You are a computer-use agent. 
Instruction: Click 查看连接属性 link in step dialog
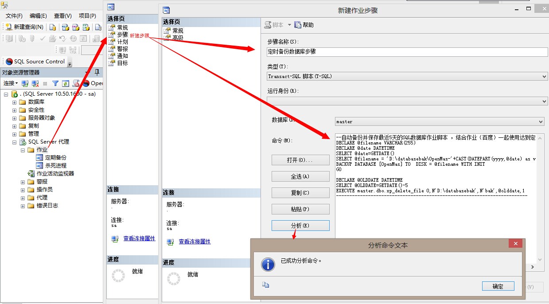(195, 242)
